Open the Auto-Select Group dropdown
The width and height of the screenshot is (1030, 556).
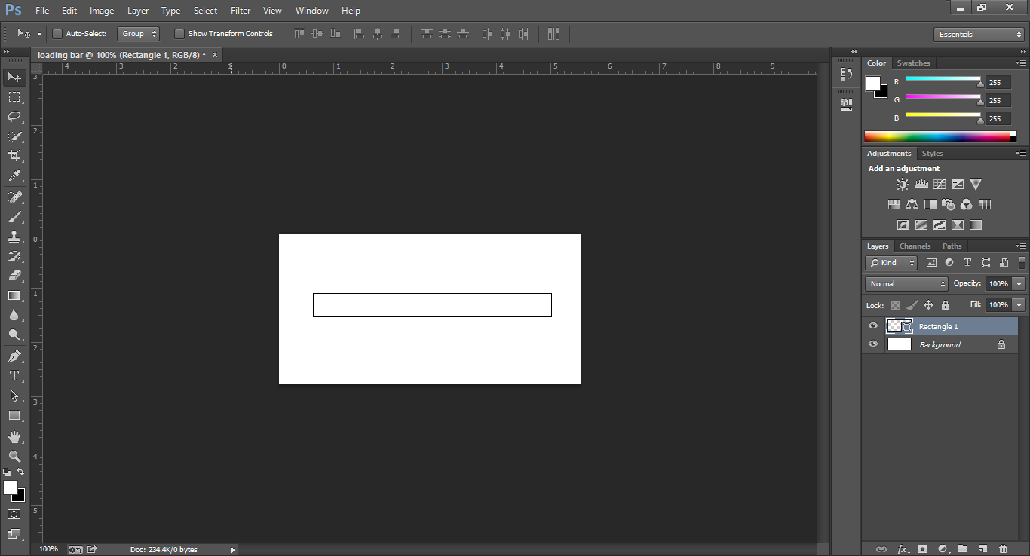[x=139, y=34]
